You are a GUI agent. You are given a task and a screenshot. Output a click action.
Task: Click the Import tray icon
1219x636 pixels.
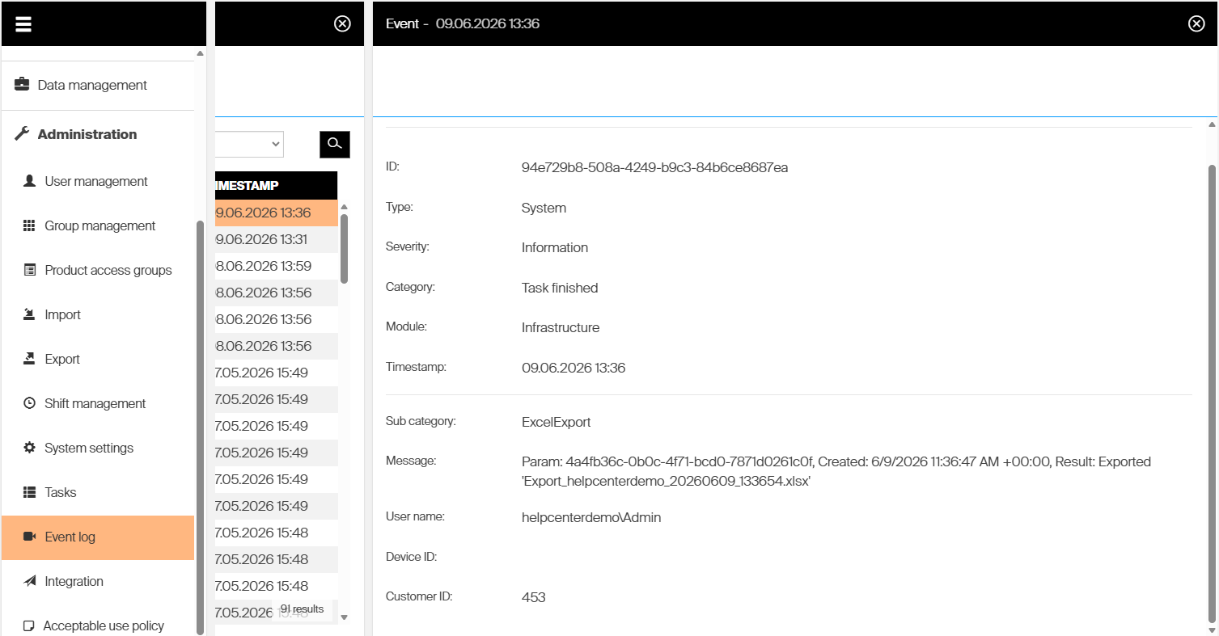30,314
